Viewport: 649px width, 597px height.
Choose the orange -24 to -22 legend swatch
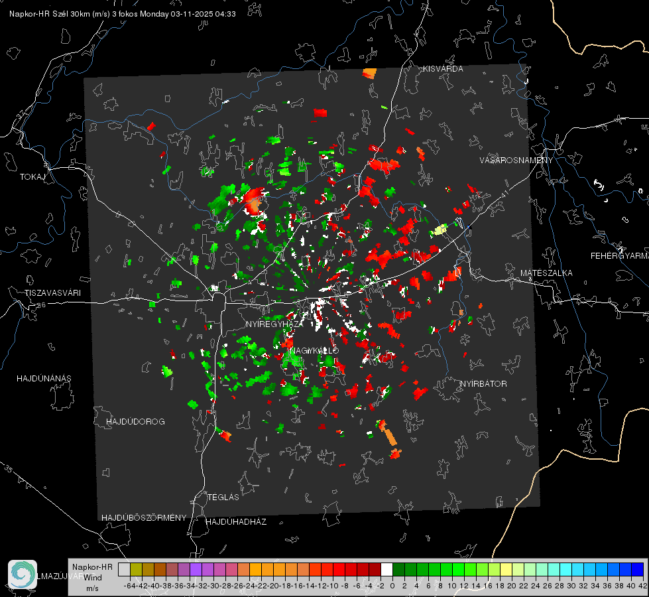click(255, 570)
